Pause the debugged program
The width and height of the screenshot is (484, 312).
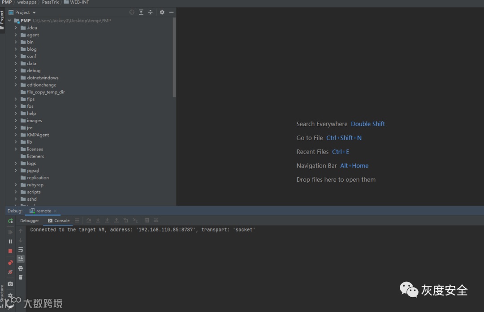click(10, 242)
